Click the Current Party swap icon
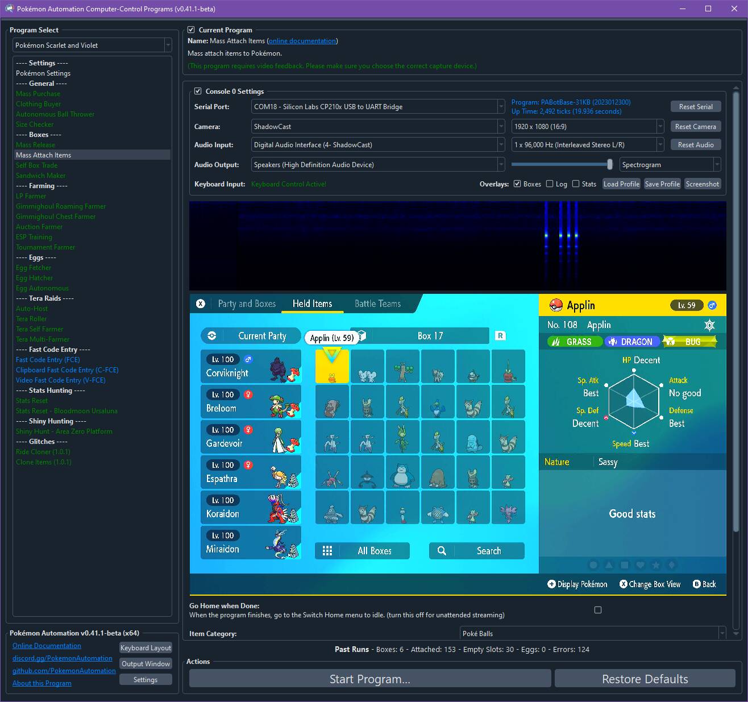The height and width of the screenshot is (702, 748). click(212, 336)
